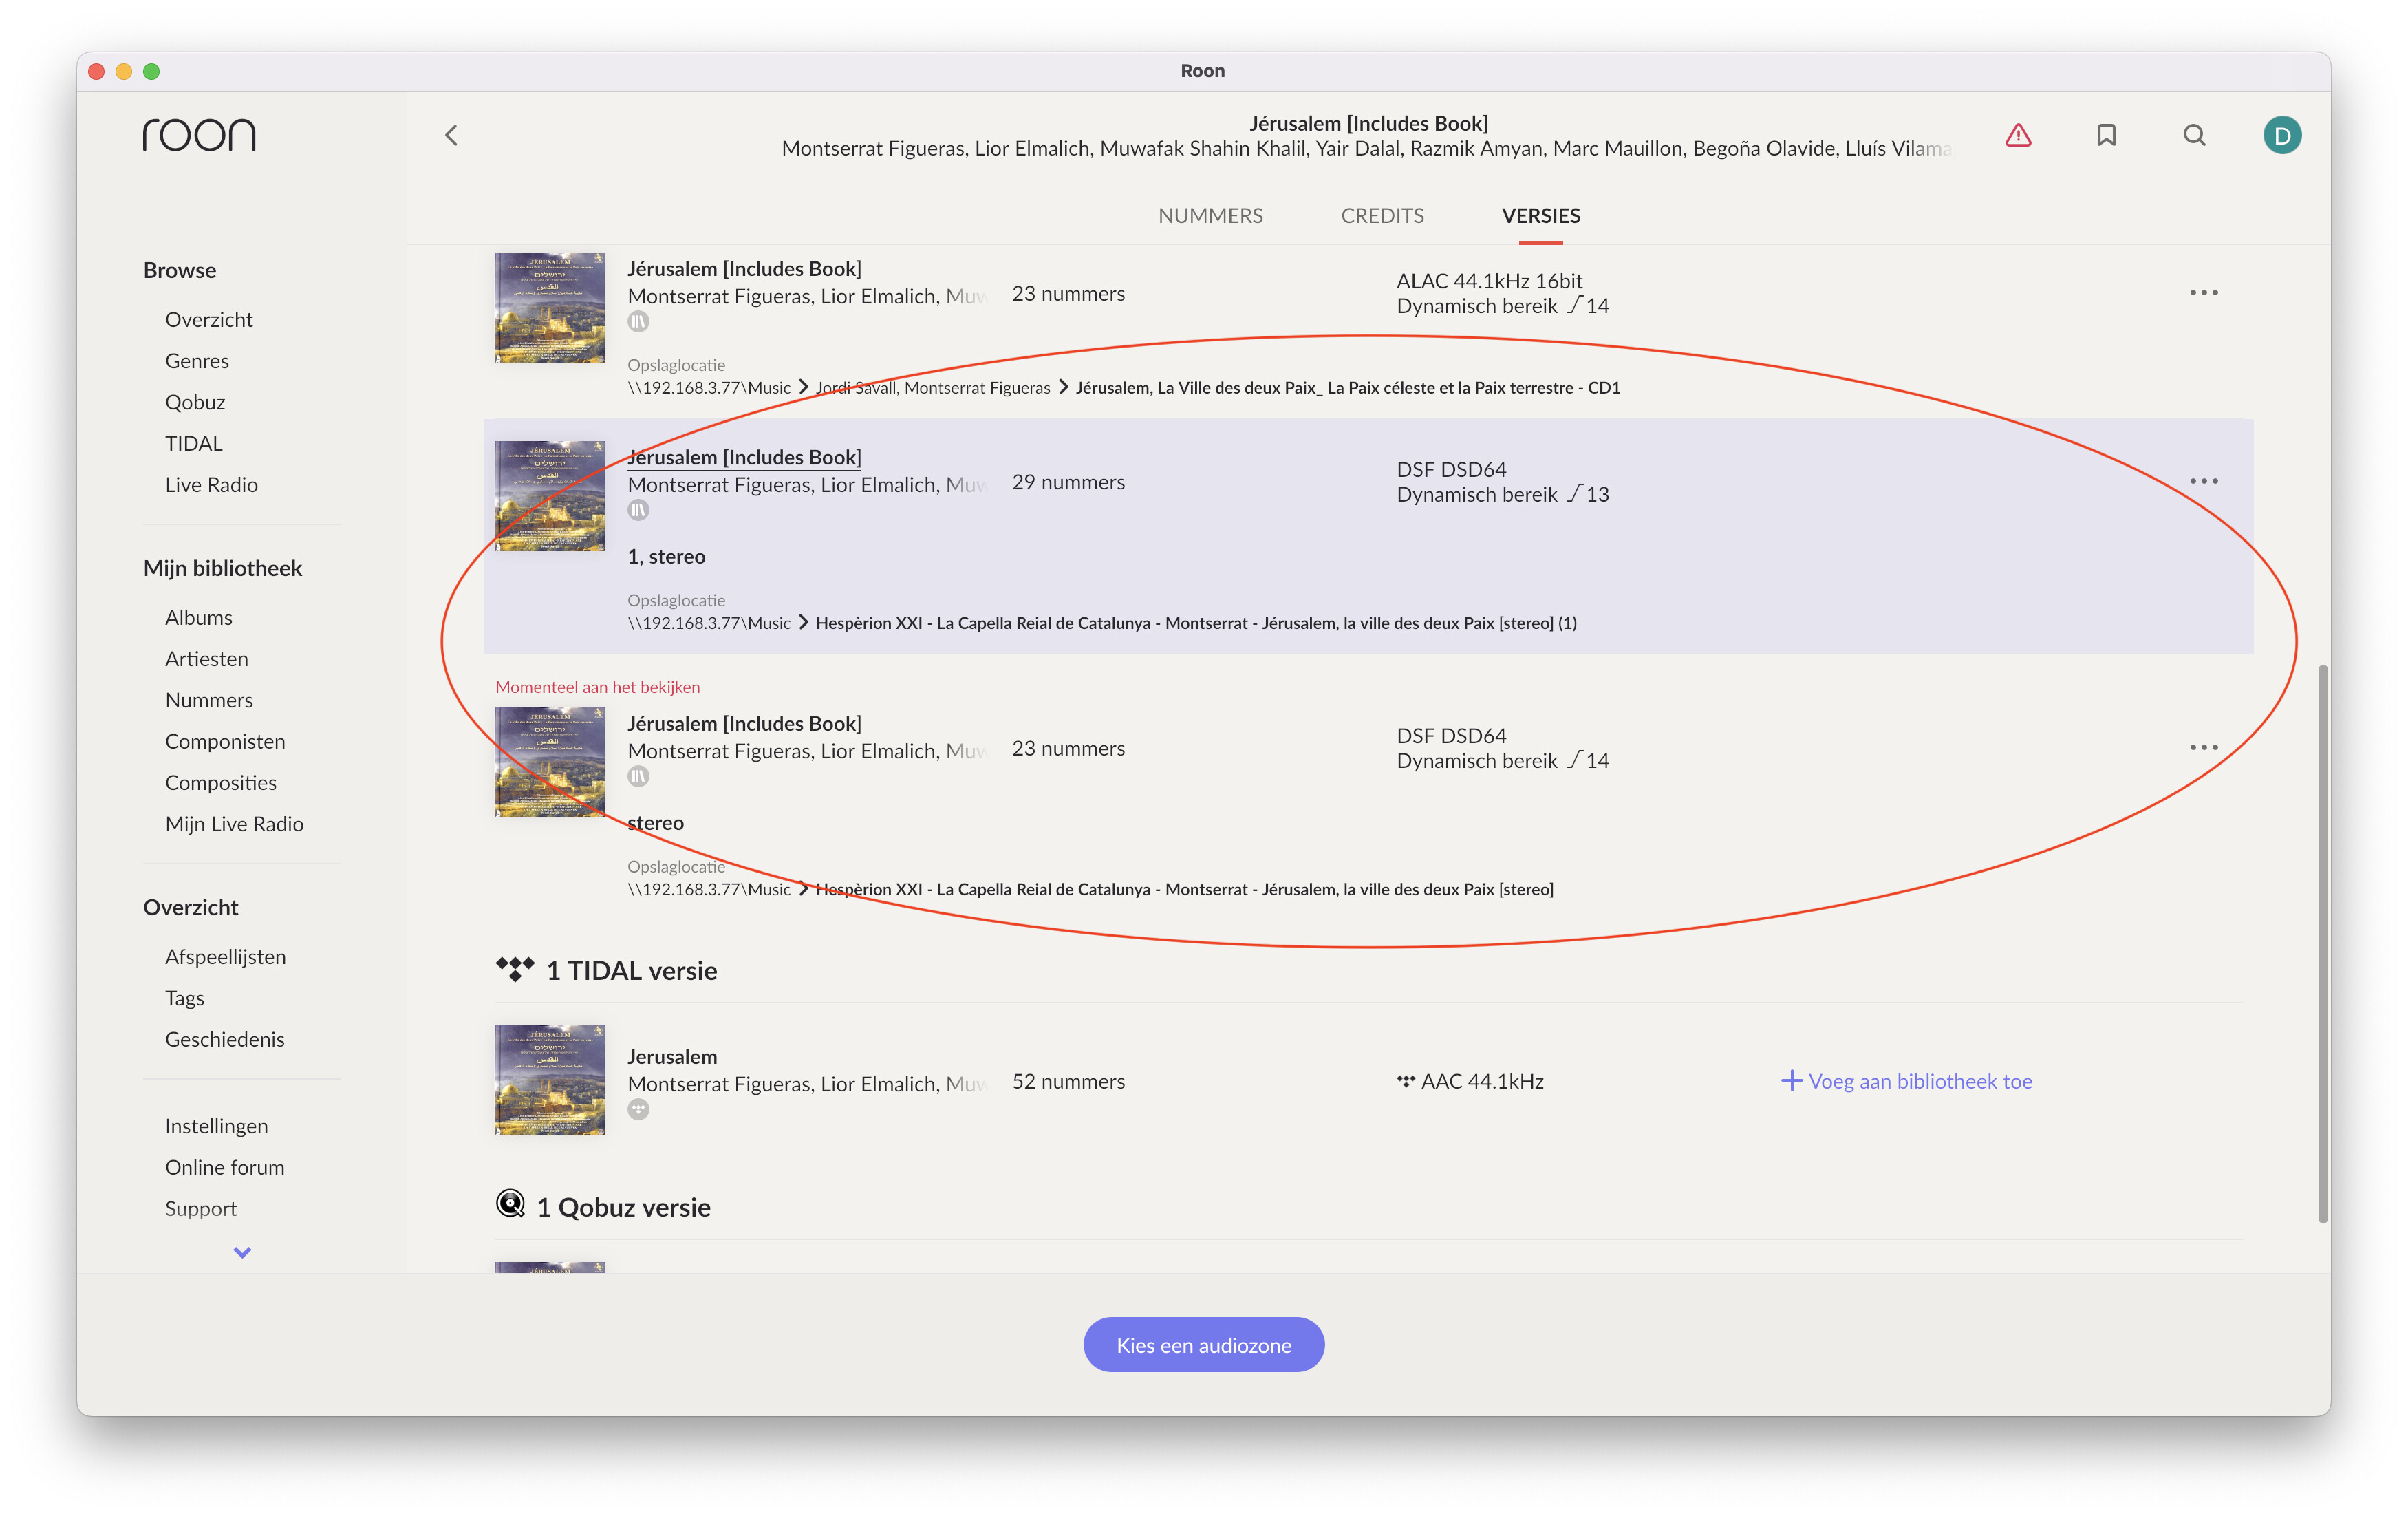
Task: Open search with magnifier icon
Action: coord(2193,135)
